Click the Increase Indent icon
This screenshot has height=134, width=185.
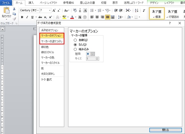click(121, 11)
